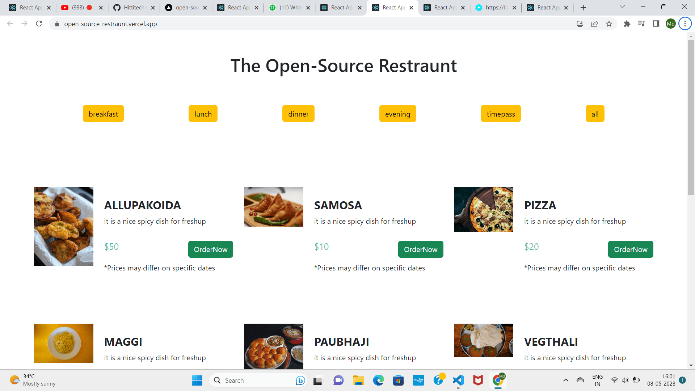Open the media control icon in toolbar
This screenshot has height=391, width=695.
[x=641, y=24]
